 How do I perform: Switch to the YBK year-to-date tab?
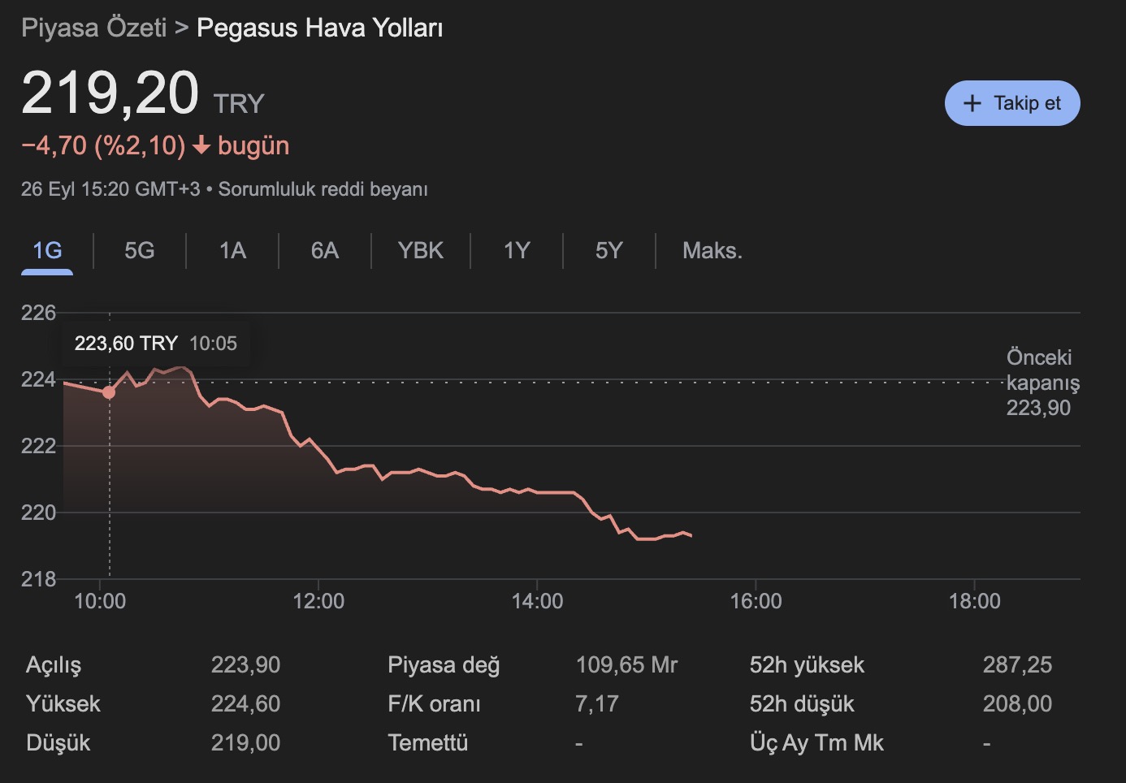coord(421,250)
